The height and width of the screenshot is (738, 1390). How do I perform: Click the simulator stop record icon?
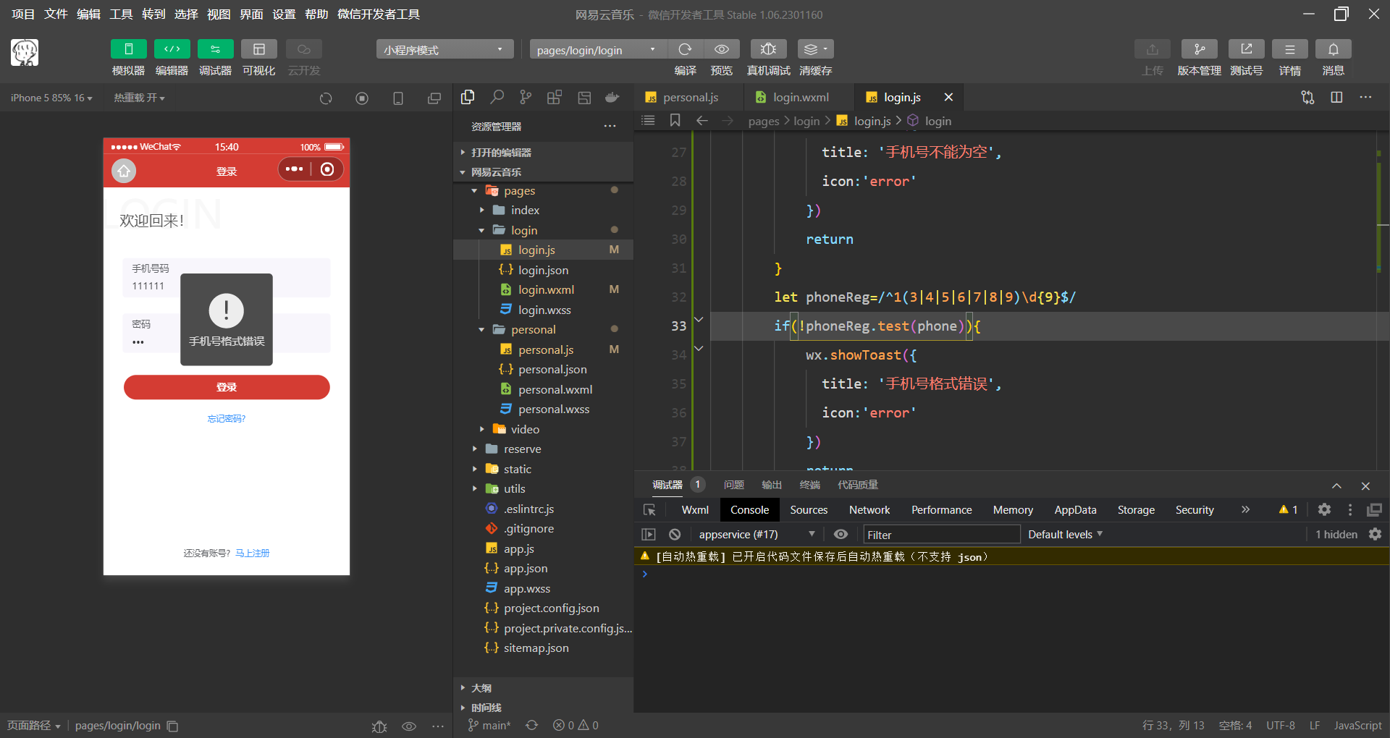[x=362, y=98]
